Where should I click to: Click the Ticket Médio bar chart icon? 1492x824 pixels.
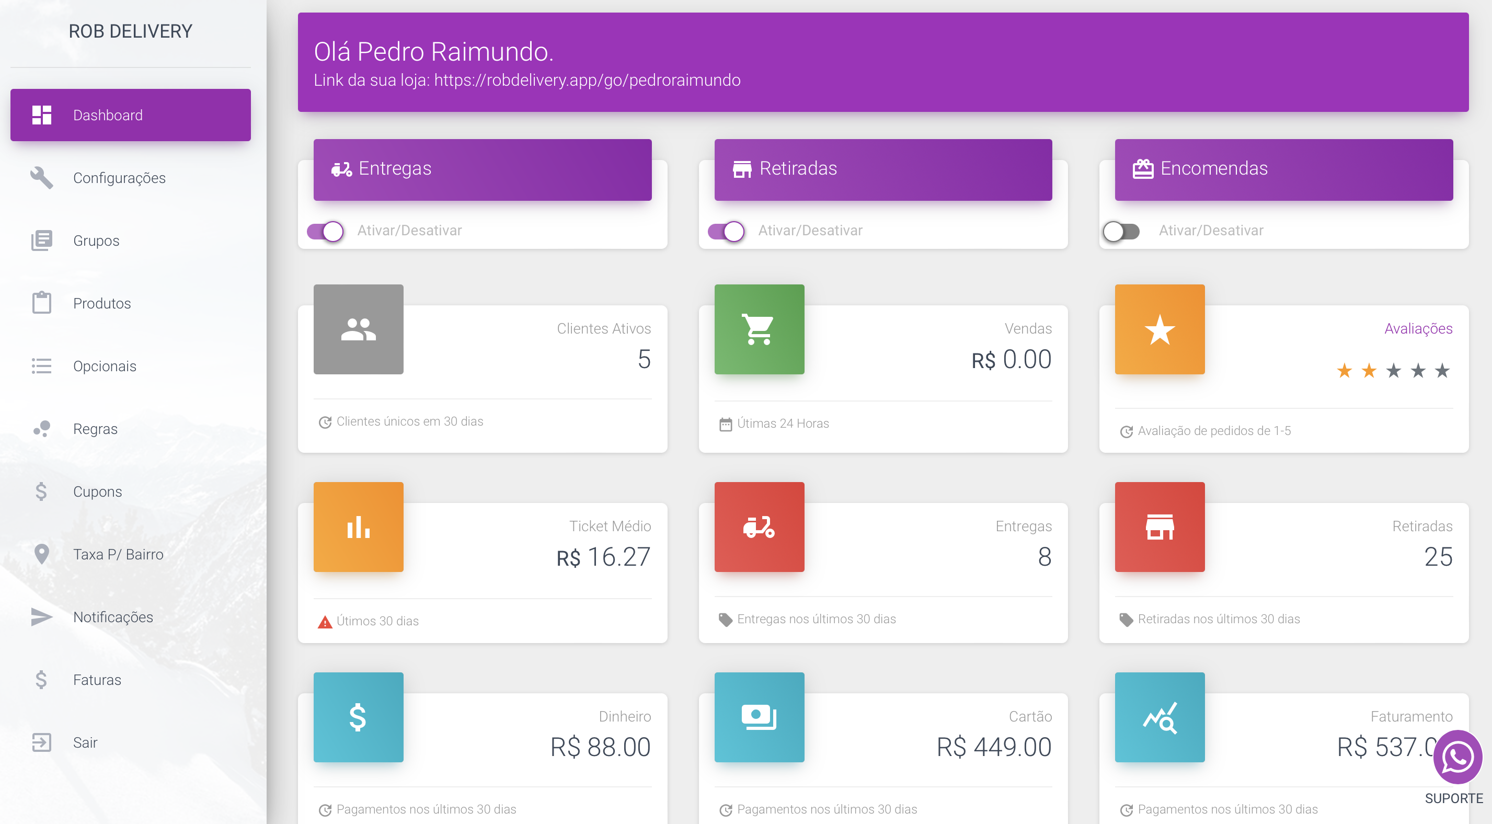tap(358, 527)
